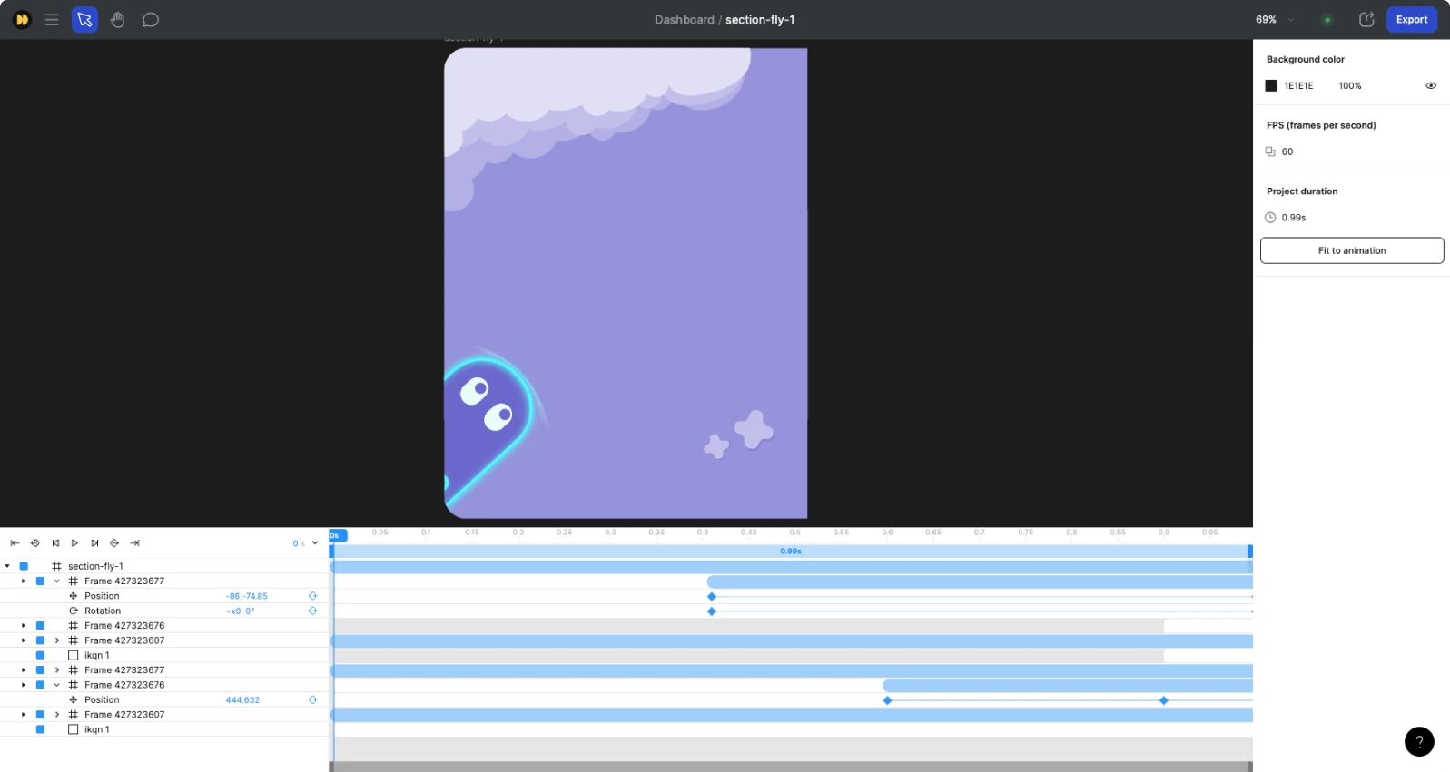The image size is (1450, 772).
Task: Activate the Select arrow tool
Action: point(84,20)
